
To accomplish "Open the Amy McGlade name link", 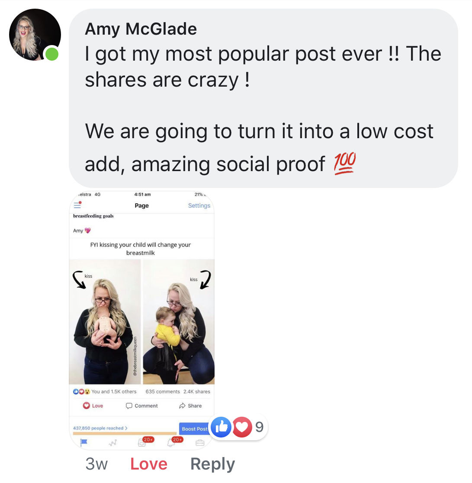I will coord(141,29).
